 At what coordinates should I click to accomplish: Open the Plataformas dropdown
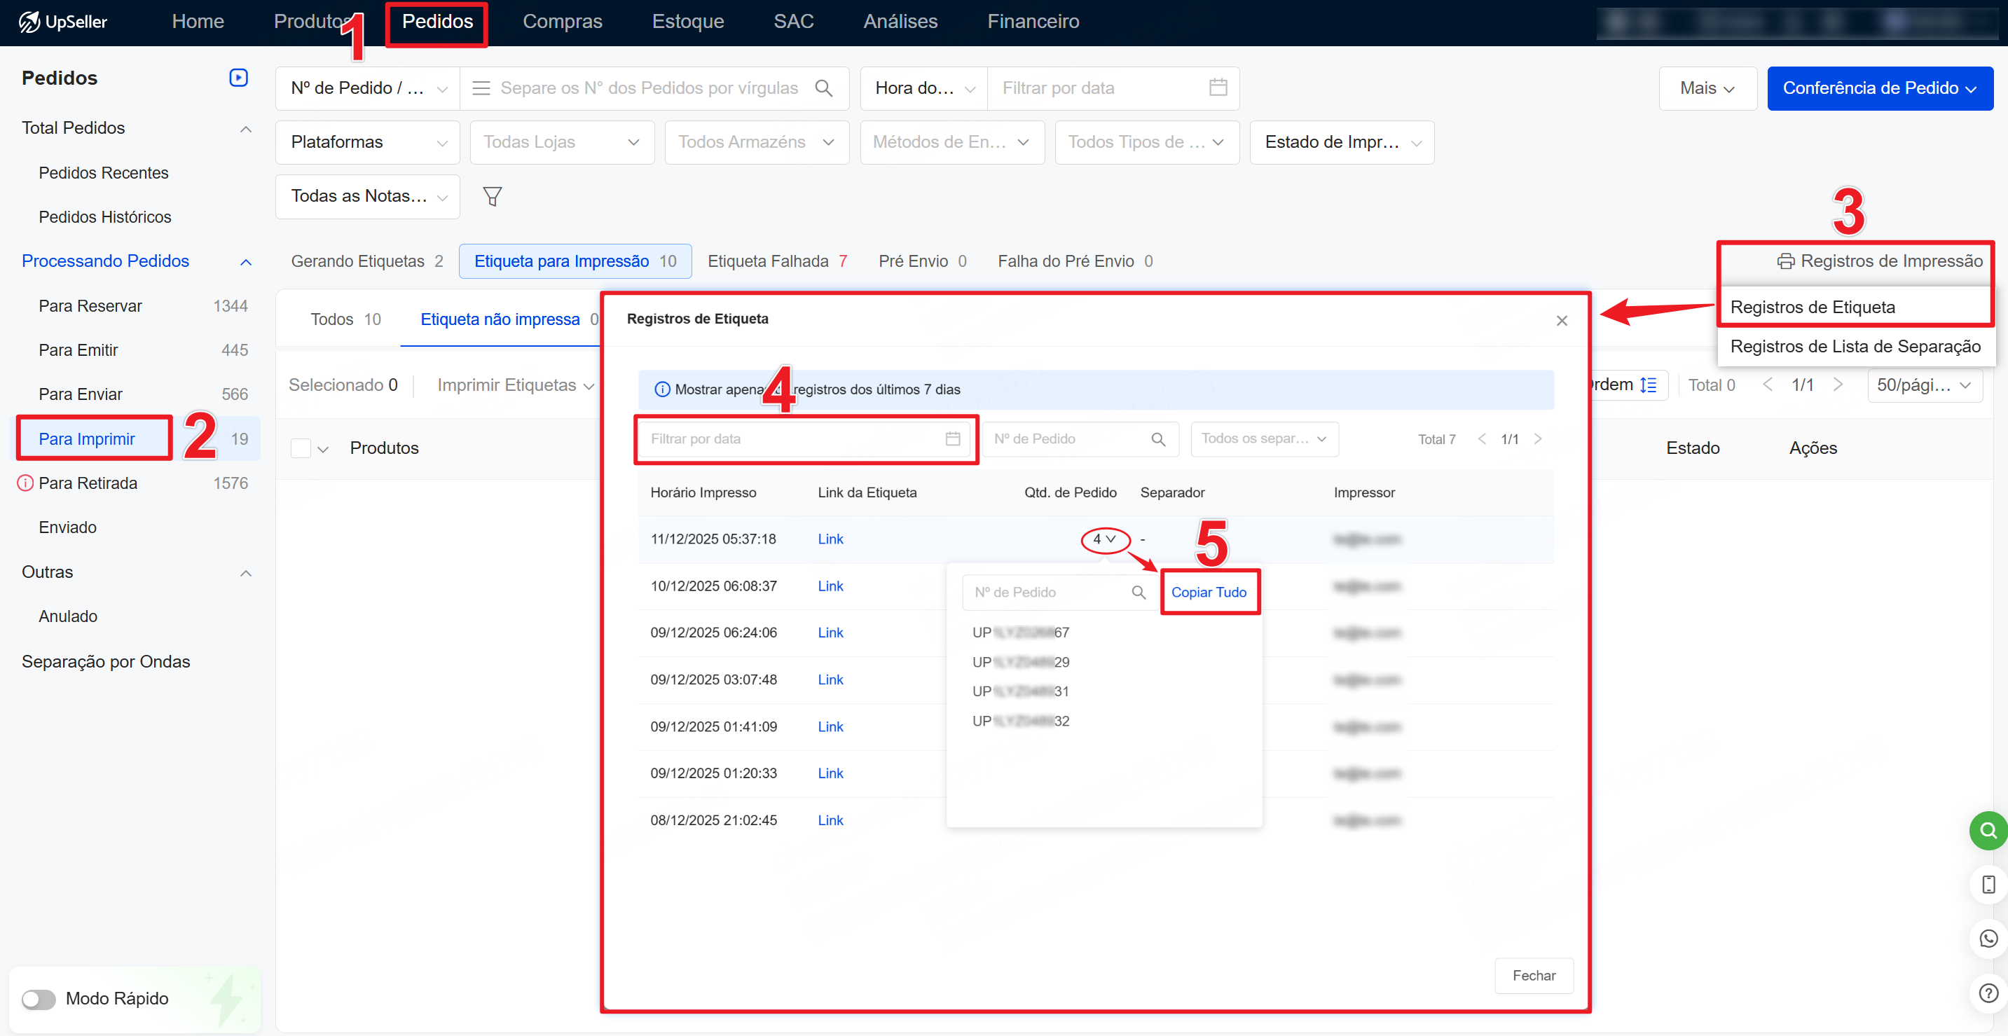(x=367, y=142)
